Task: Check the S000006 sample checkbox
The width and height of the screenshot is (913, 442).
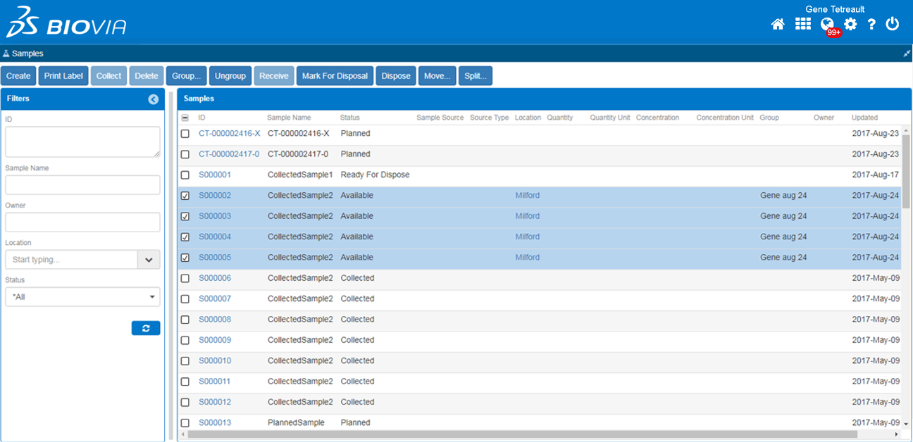Action: coord(185,278)
